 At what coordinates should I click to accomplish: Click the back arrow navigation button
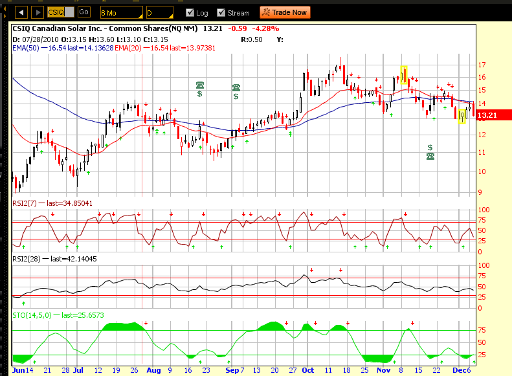(21, 13)
